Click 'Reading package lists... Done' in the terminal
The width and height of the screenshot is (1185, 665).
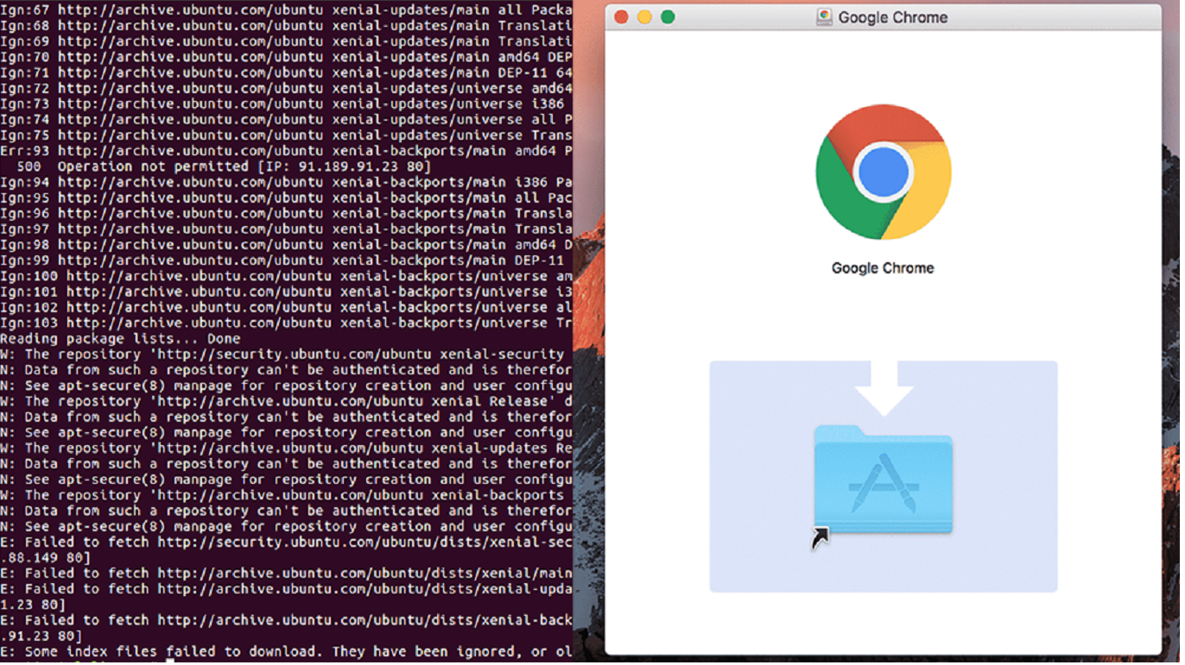pos(120,339)
